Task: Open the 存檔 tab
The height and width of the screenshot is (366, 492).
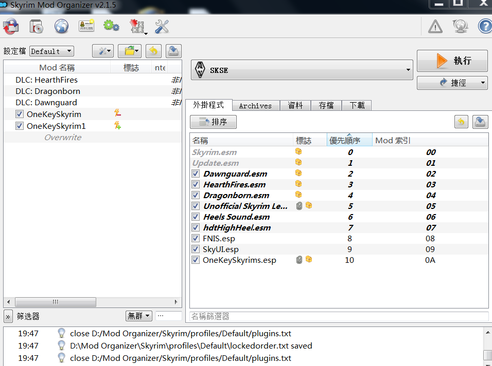Action: (326, 106)
